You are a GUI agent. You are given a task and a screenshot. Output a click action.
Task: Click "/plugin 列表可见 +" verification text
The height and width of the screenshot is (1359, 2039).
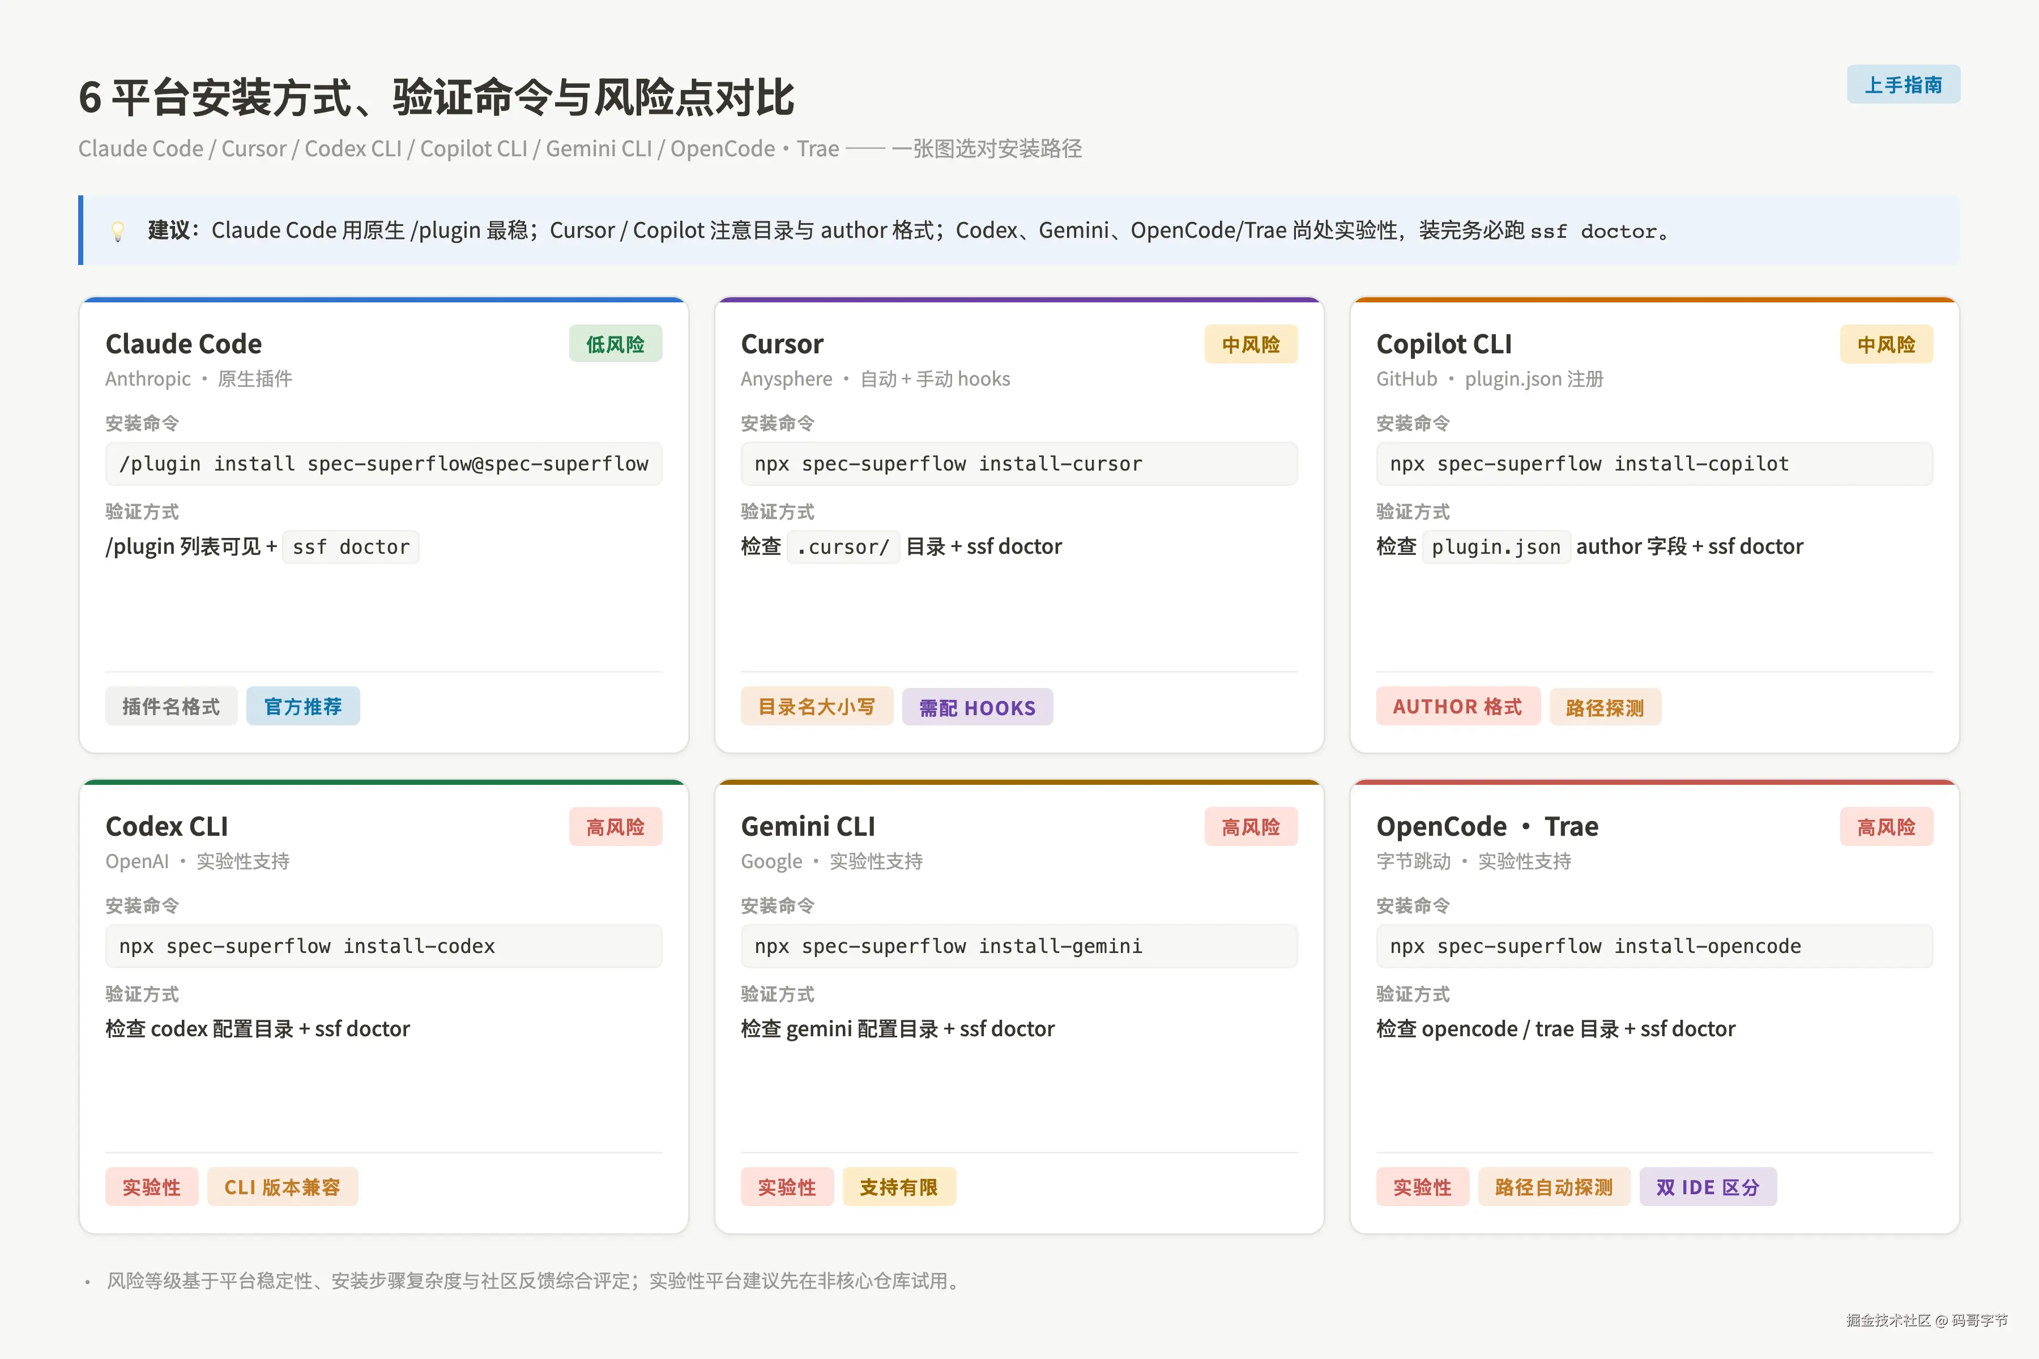tap(191, 547)
